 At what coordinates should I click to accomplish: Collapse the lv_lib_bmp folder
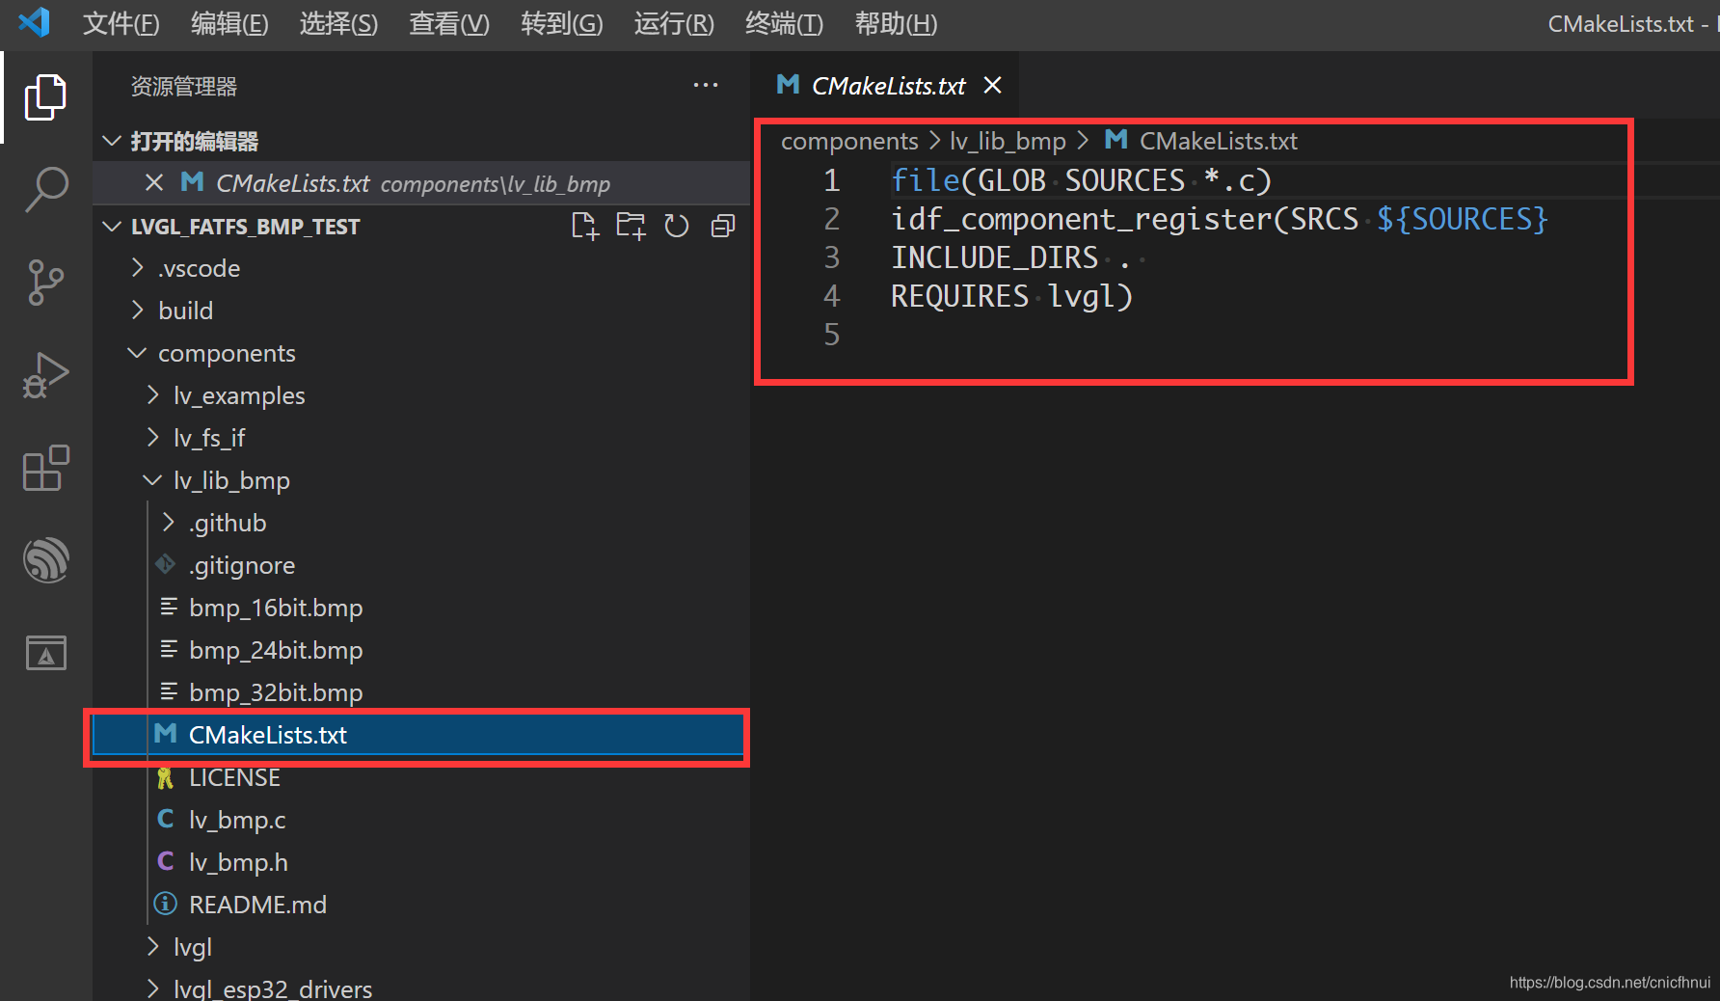pos(153,480)
